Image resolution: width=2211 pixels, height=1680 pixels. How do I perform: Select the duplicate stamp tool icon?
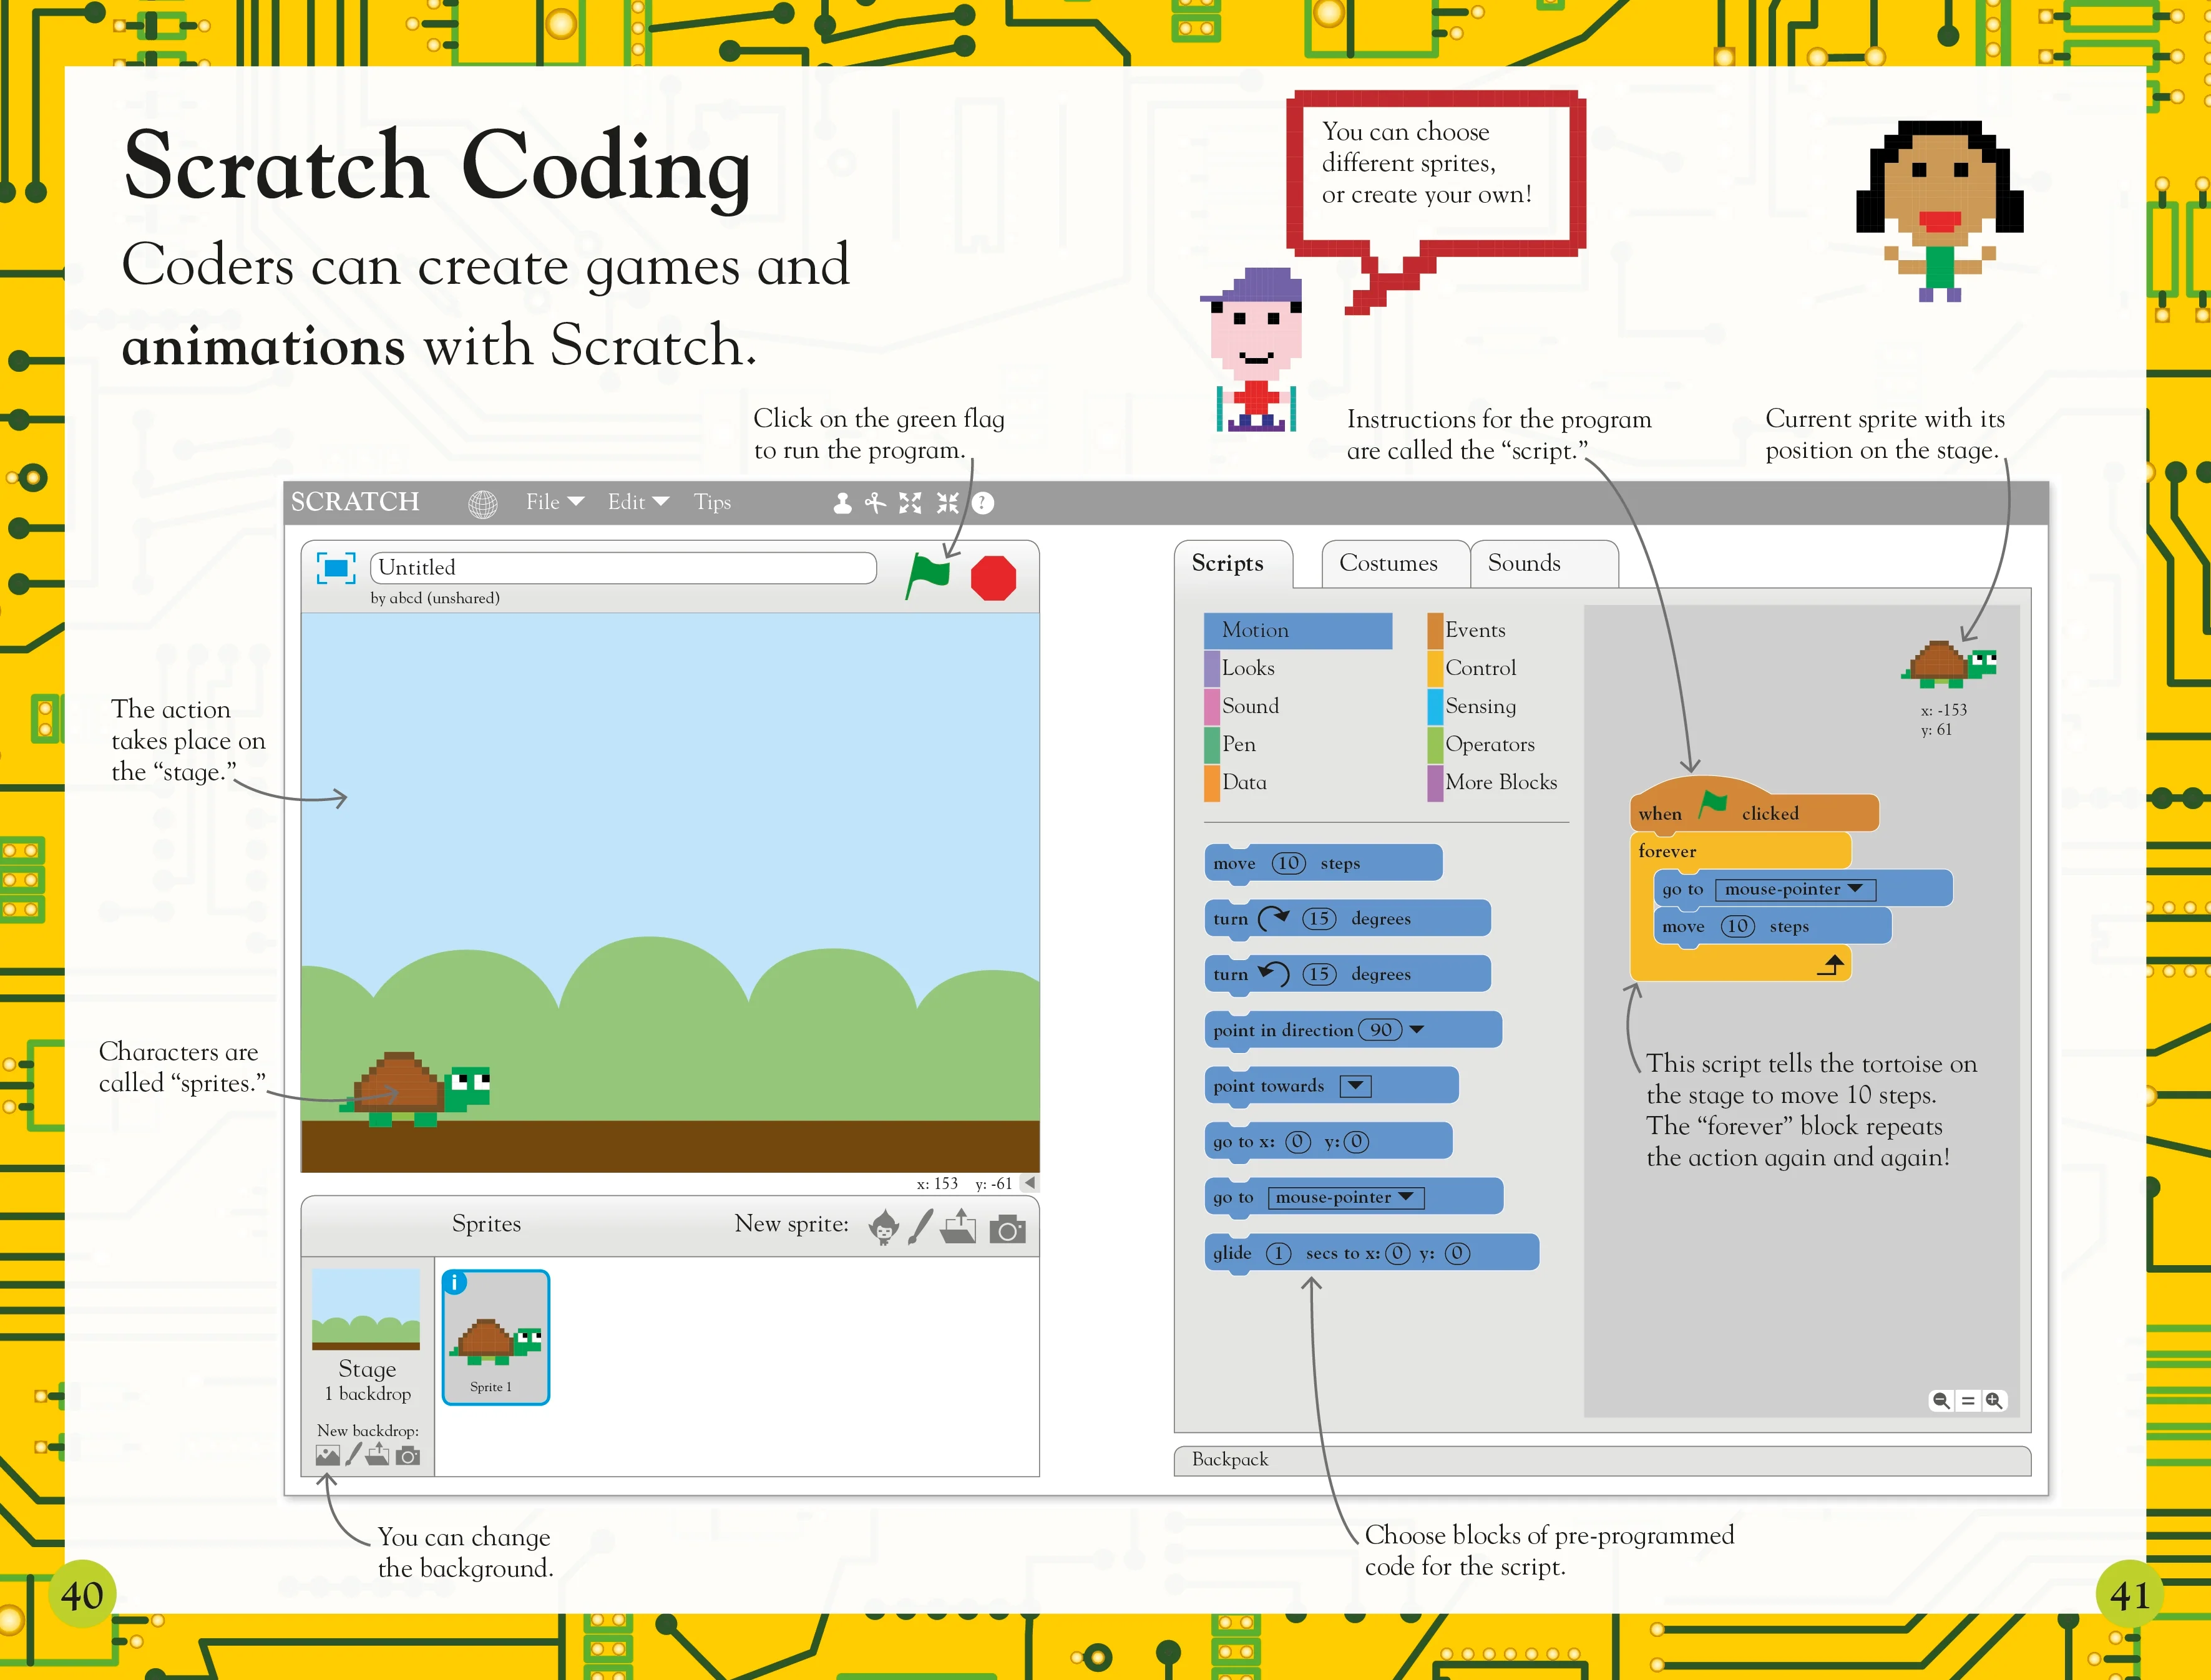[842, 503]
